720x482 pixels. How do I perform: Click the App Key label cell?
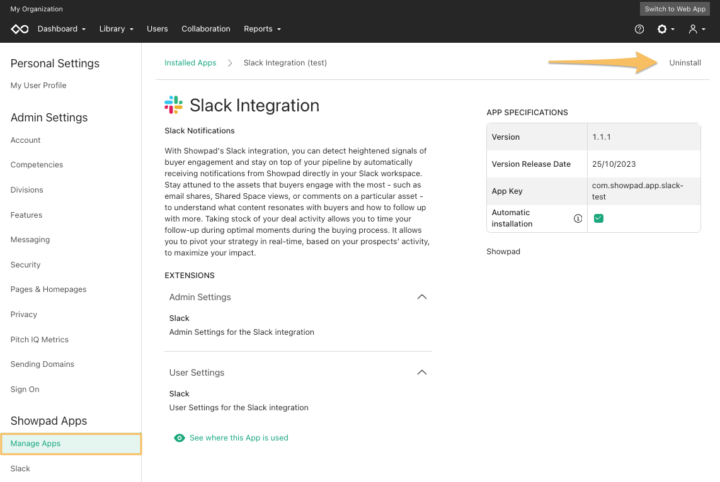(537, 191)
